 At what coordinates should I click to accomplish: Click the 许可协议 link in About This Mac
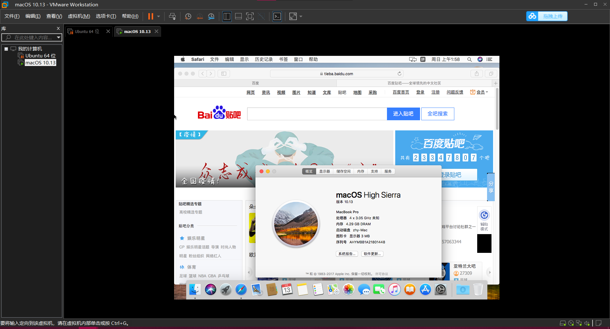click(382, 274)
